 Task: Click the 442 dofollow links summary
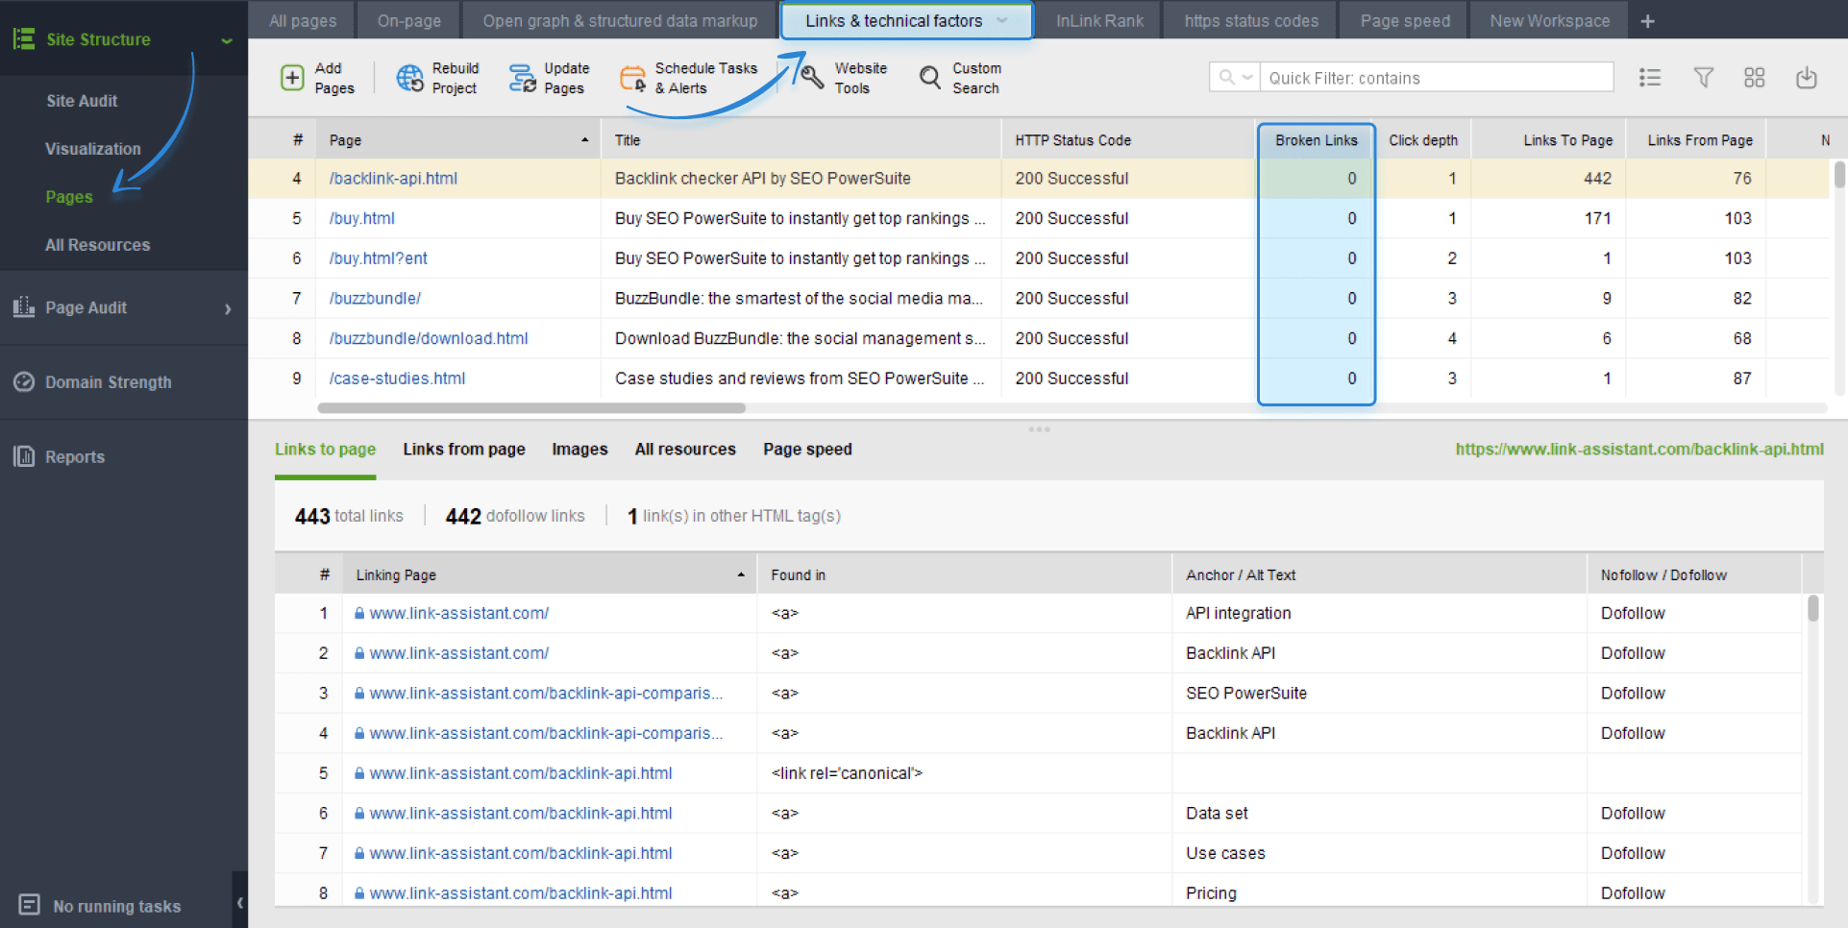(x=515, y=516)
